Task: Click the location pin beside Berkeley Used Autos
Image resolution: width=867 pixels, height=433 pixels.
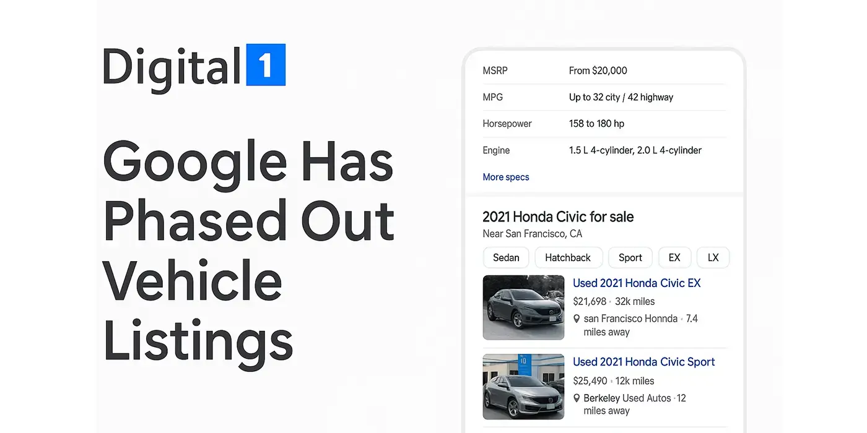Action: [x=577, y=398]
